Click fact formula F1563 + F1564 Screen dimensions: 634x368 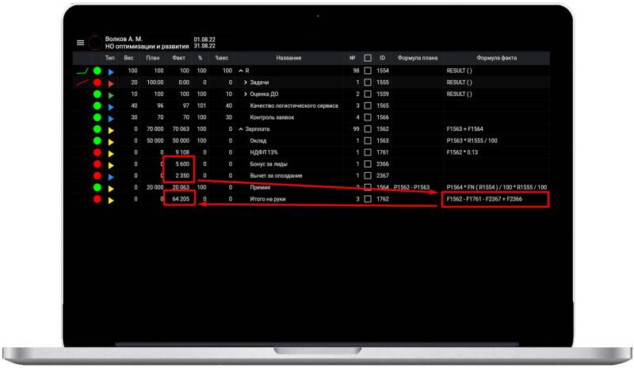pos(465,129)
